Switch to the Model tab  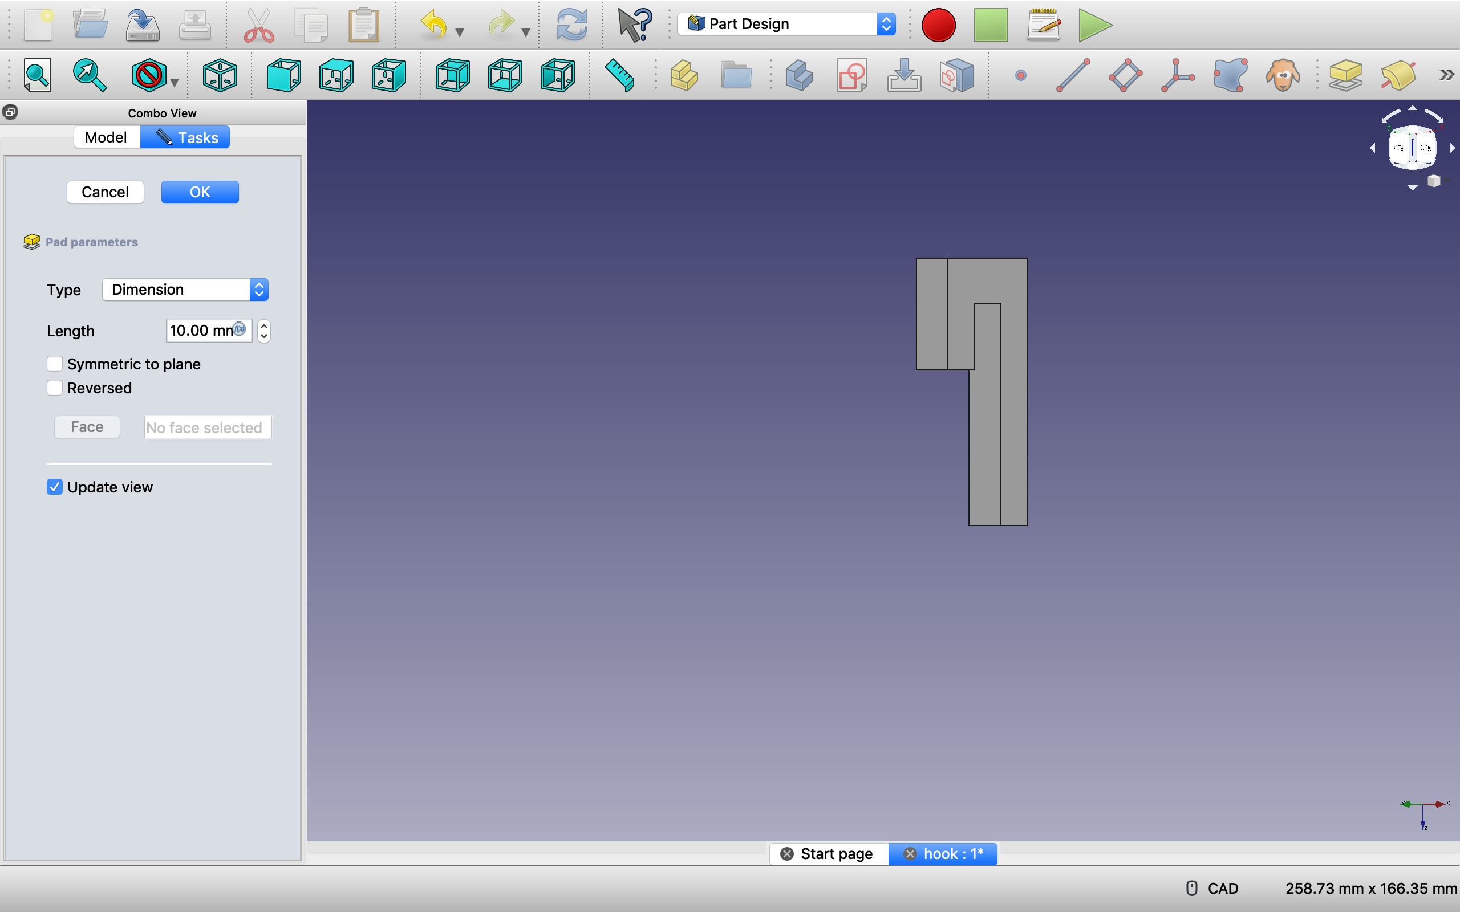click(x=106, y=137)
